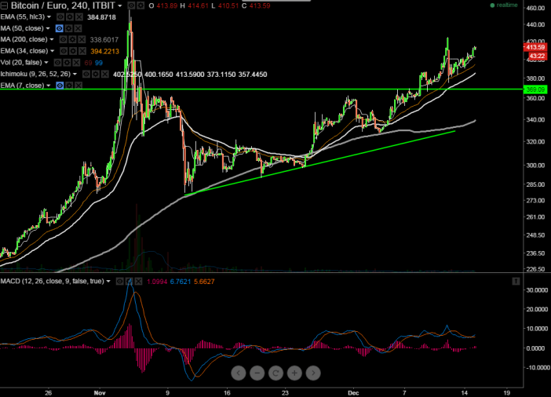The width and height of the screenshot is (551, 397).
Task: Open the EMA (7, close) indicator dropdown
Action: 49,86
